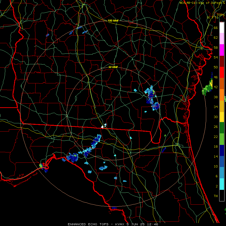226x226 pixels.
Task: Click the black TH threshold legend swatch
Action: point(222,195)
